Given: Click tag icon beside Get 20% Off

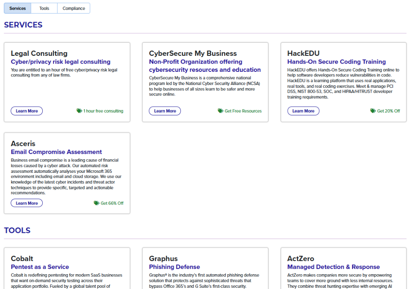Looking at the screenshot, I should (373, 111).
